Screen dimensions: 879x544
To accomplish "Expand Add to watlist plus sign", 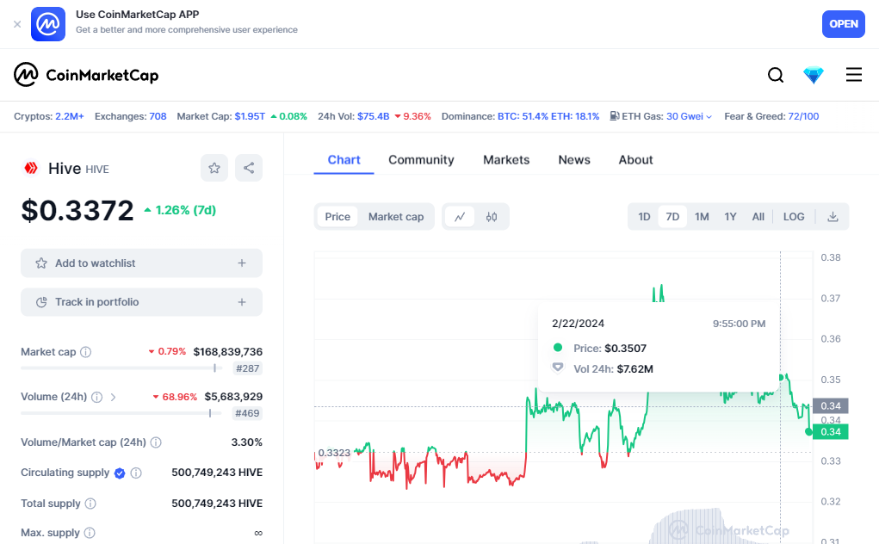I will [242, 263].
